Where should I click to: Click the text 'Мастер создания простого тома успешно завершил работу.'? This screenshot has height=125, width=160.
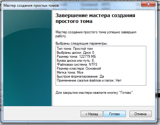point(96,34)
